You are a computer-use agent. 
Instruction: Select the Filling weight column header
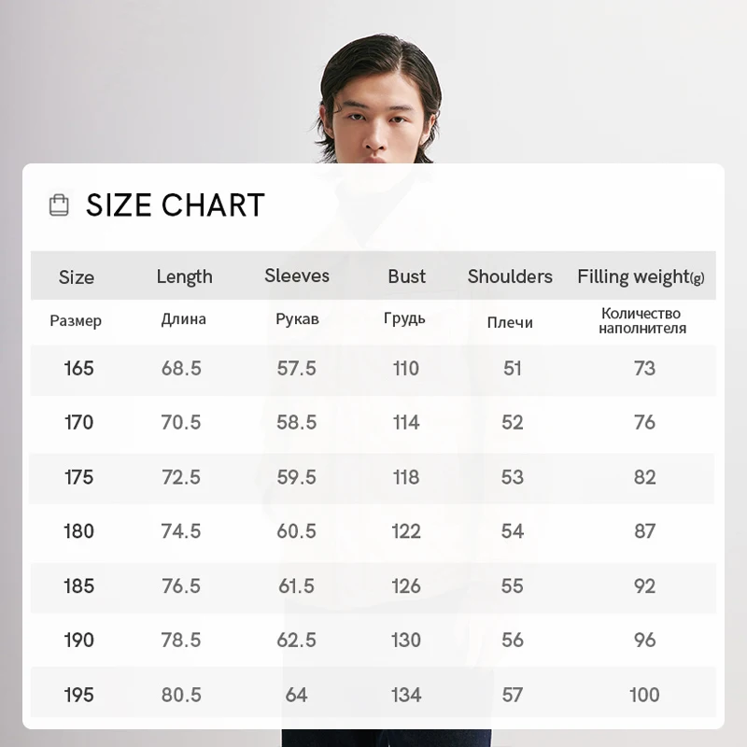point(641,276)
